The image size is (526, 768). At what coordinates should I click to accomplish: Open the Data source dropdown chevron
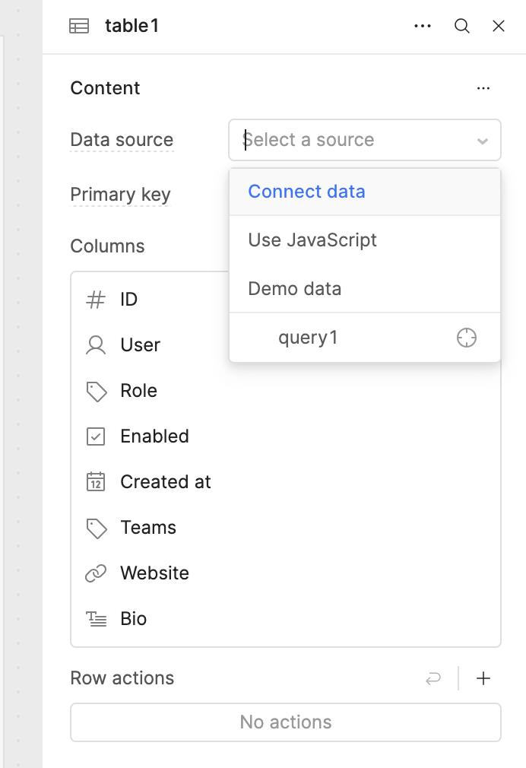(483, 140)
